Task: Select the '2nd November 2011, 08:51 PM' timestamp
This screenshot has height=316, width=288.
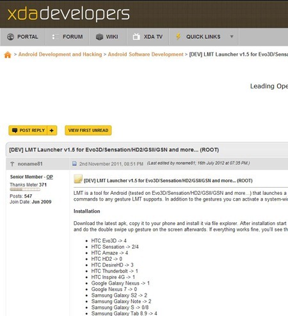Action: [111, 164]
